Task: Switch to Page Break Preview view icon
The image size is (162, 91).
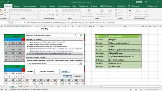Action: coord(141,89)
